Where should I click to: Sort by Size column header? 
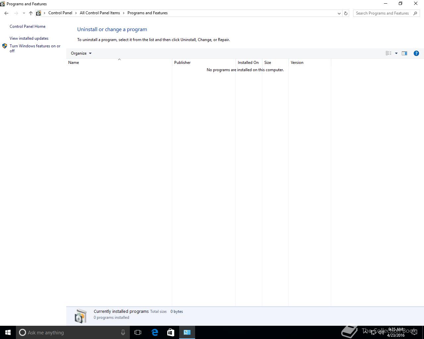[x=275, y=63]
